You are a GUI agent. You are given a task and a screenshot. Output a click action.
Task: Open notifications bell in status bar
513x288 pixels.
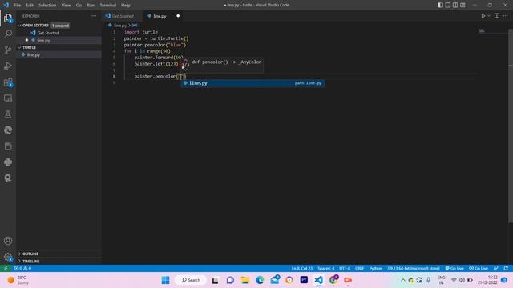coord(506,269)
